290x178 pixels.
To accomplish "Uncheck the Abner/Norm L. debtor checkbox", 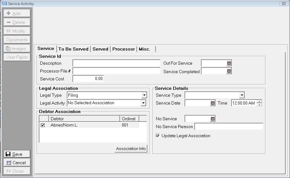I will (43, 125).
